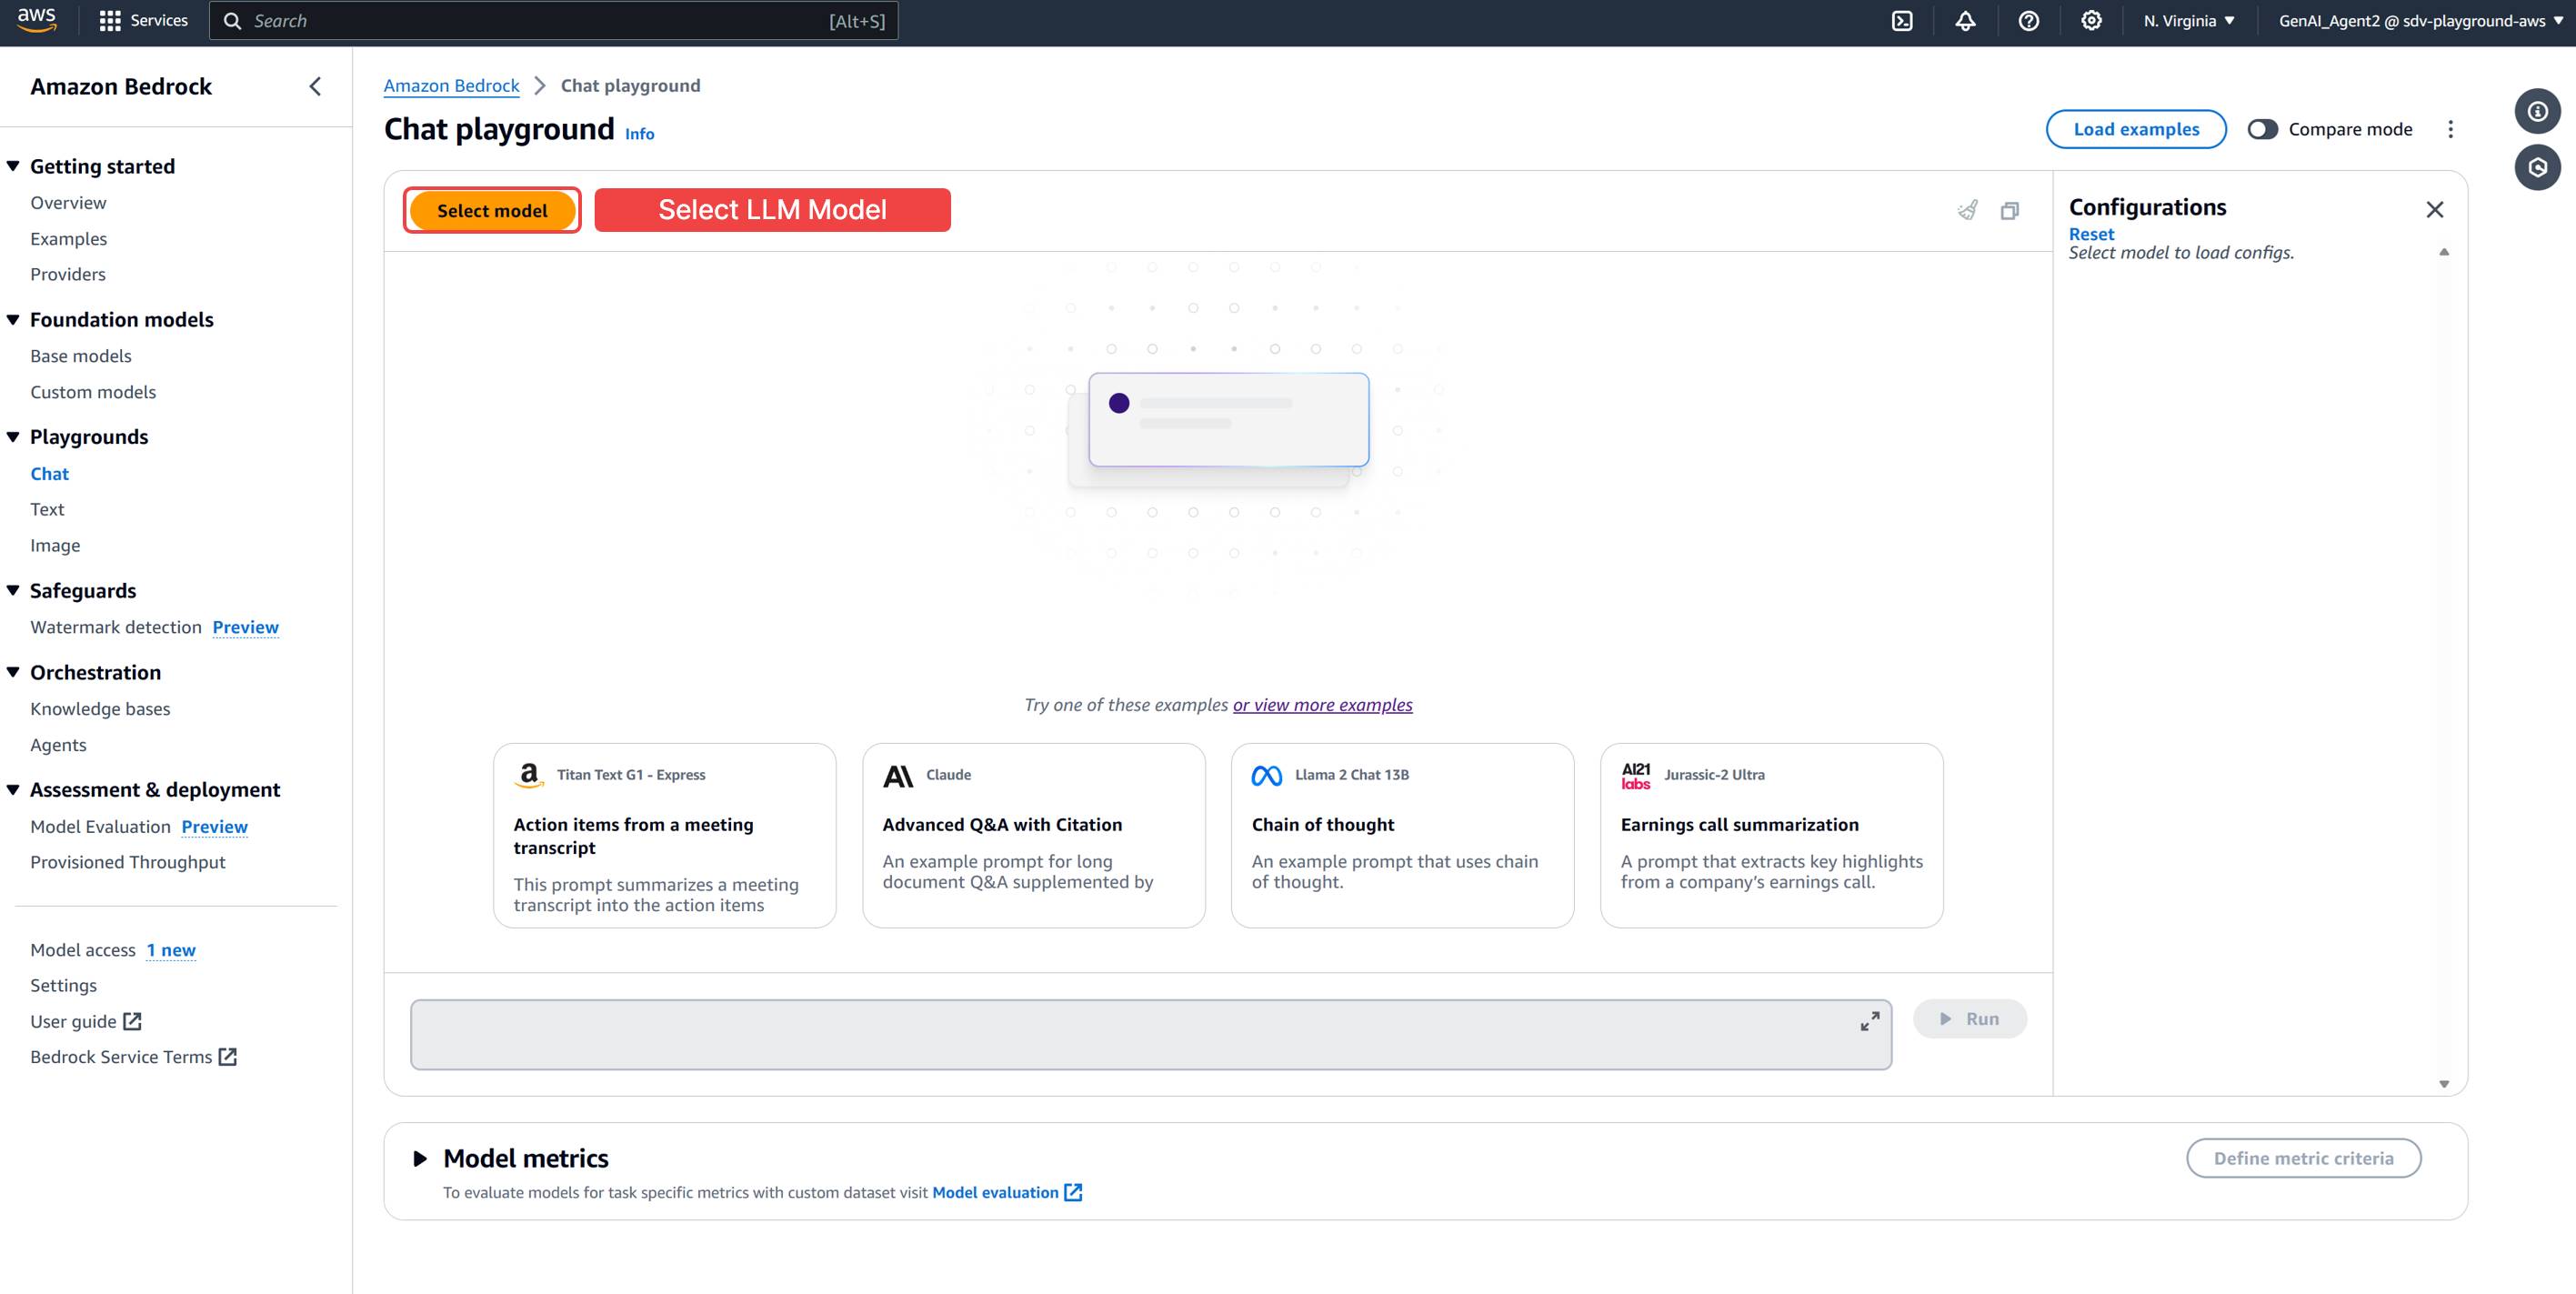This screenshot has width=2576, height=1294.
Task: Click the search magnifier icon
Action: click(x=232, y=21)
